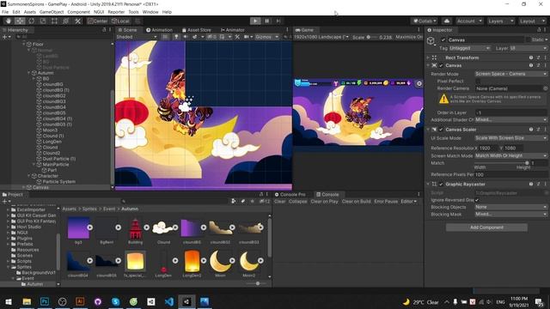Expand the Rect Transform component
Image resolution: width=550 pixels, height=309 pixels.
[428, 58]
